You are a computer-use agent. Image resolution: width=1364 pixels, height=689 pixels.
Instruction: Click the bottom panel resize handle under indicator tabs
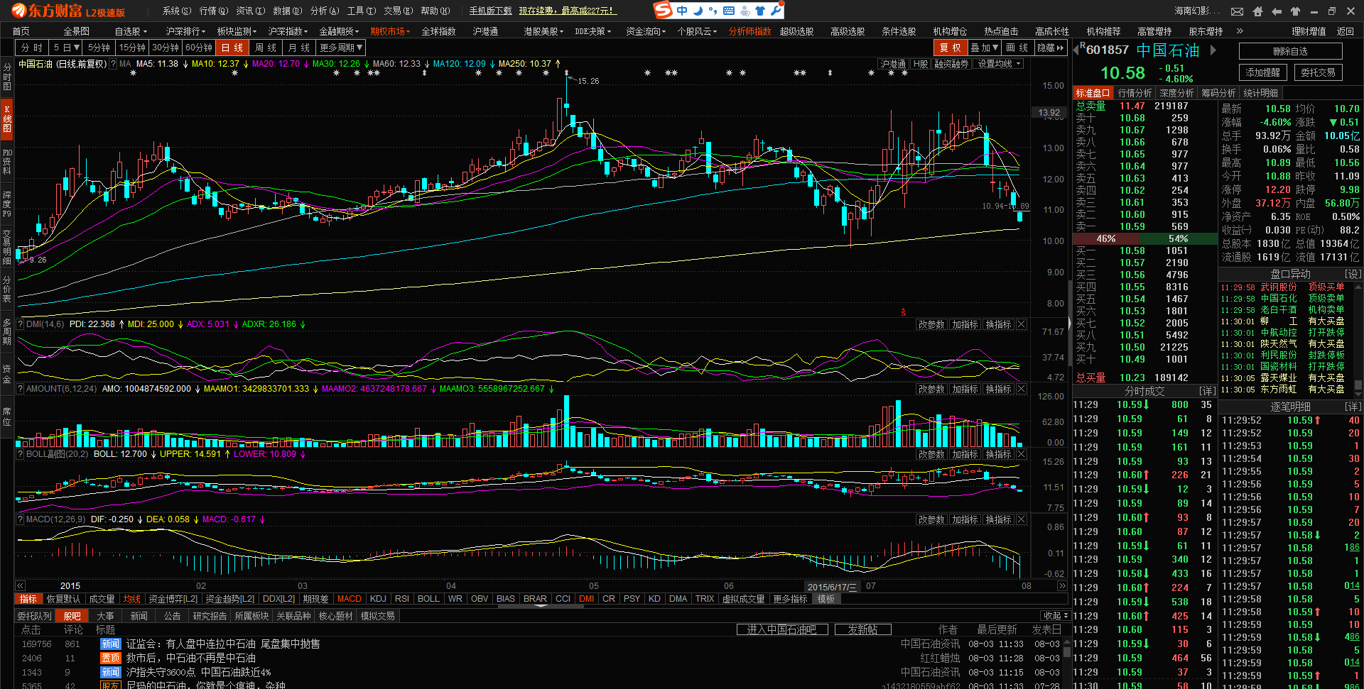pyautogui.click(x=541, y=607)
